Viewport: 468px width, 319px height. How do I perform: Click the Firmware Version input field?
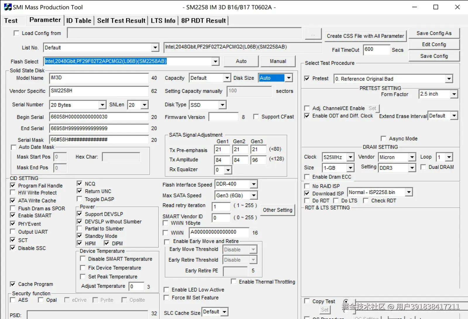point(223,117)
